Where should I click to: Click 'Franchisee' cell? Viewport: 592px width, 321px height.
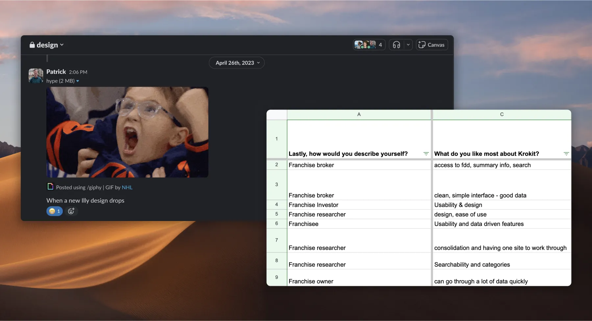click(359, 224)
